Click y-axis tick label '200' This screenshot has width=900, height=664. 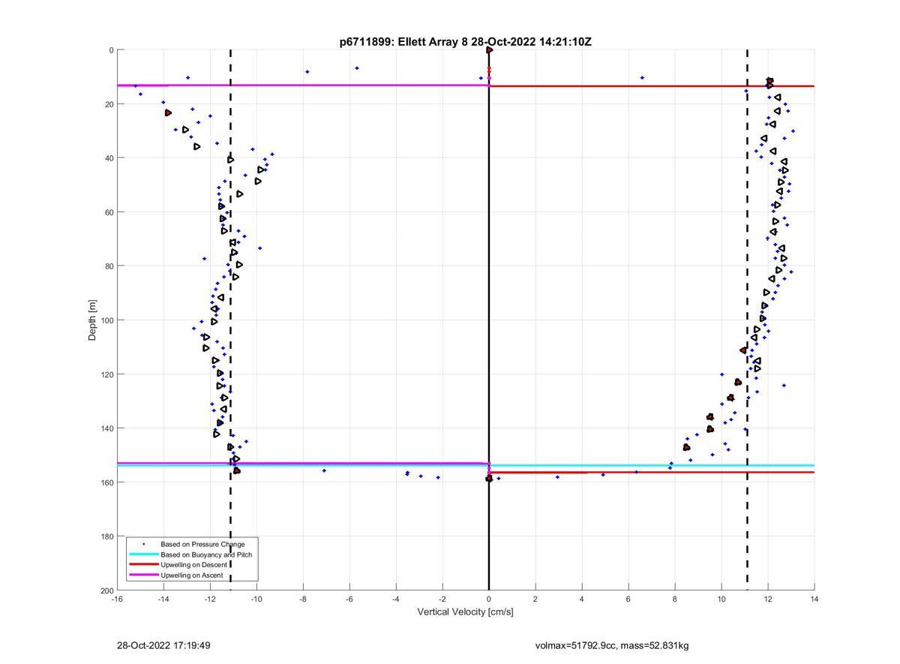[106, 590]
